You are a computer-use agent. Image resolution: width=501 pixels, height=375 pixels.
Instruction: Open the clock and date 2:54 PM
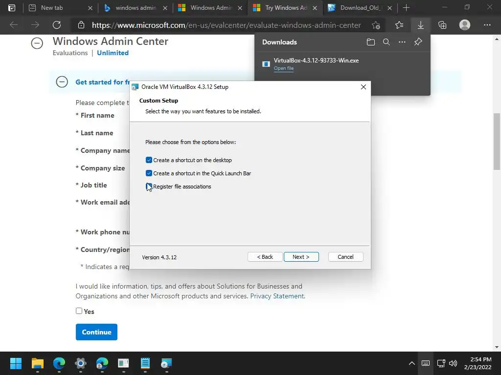tap(478, 363)
